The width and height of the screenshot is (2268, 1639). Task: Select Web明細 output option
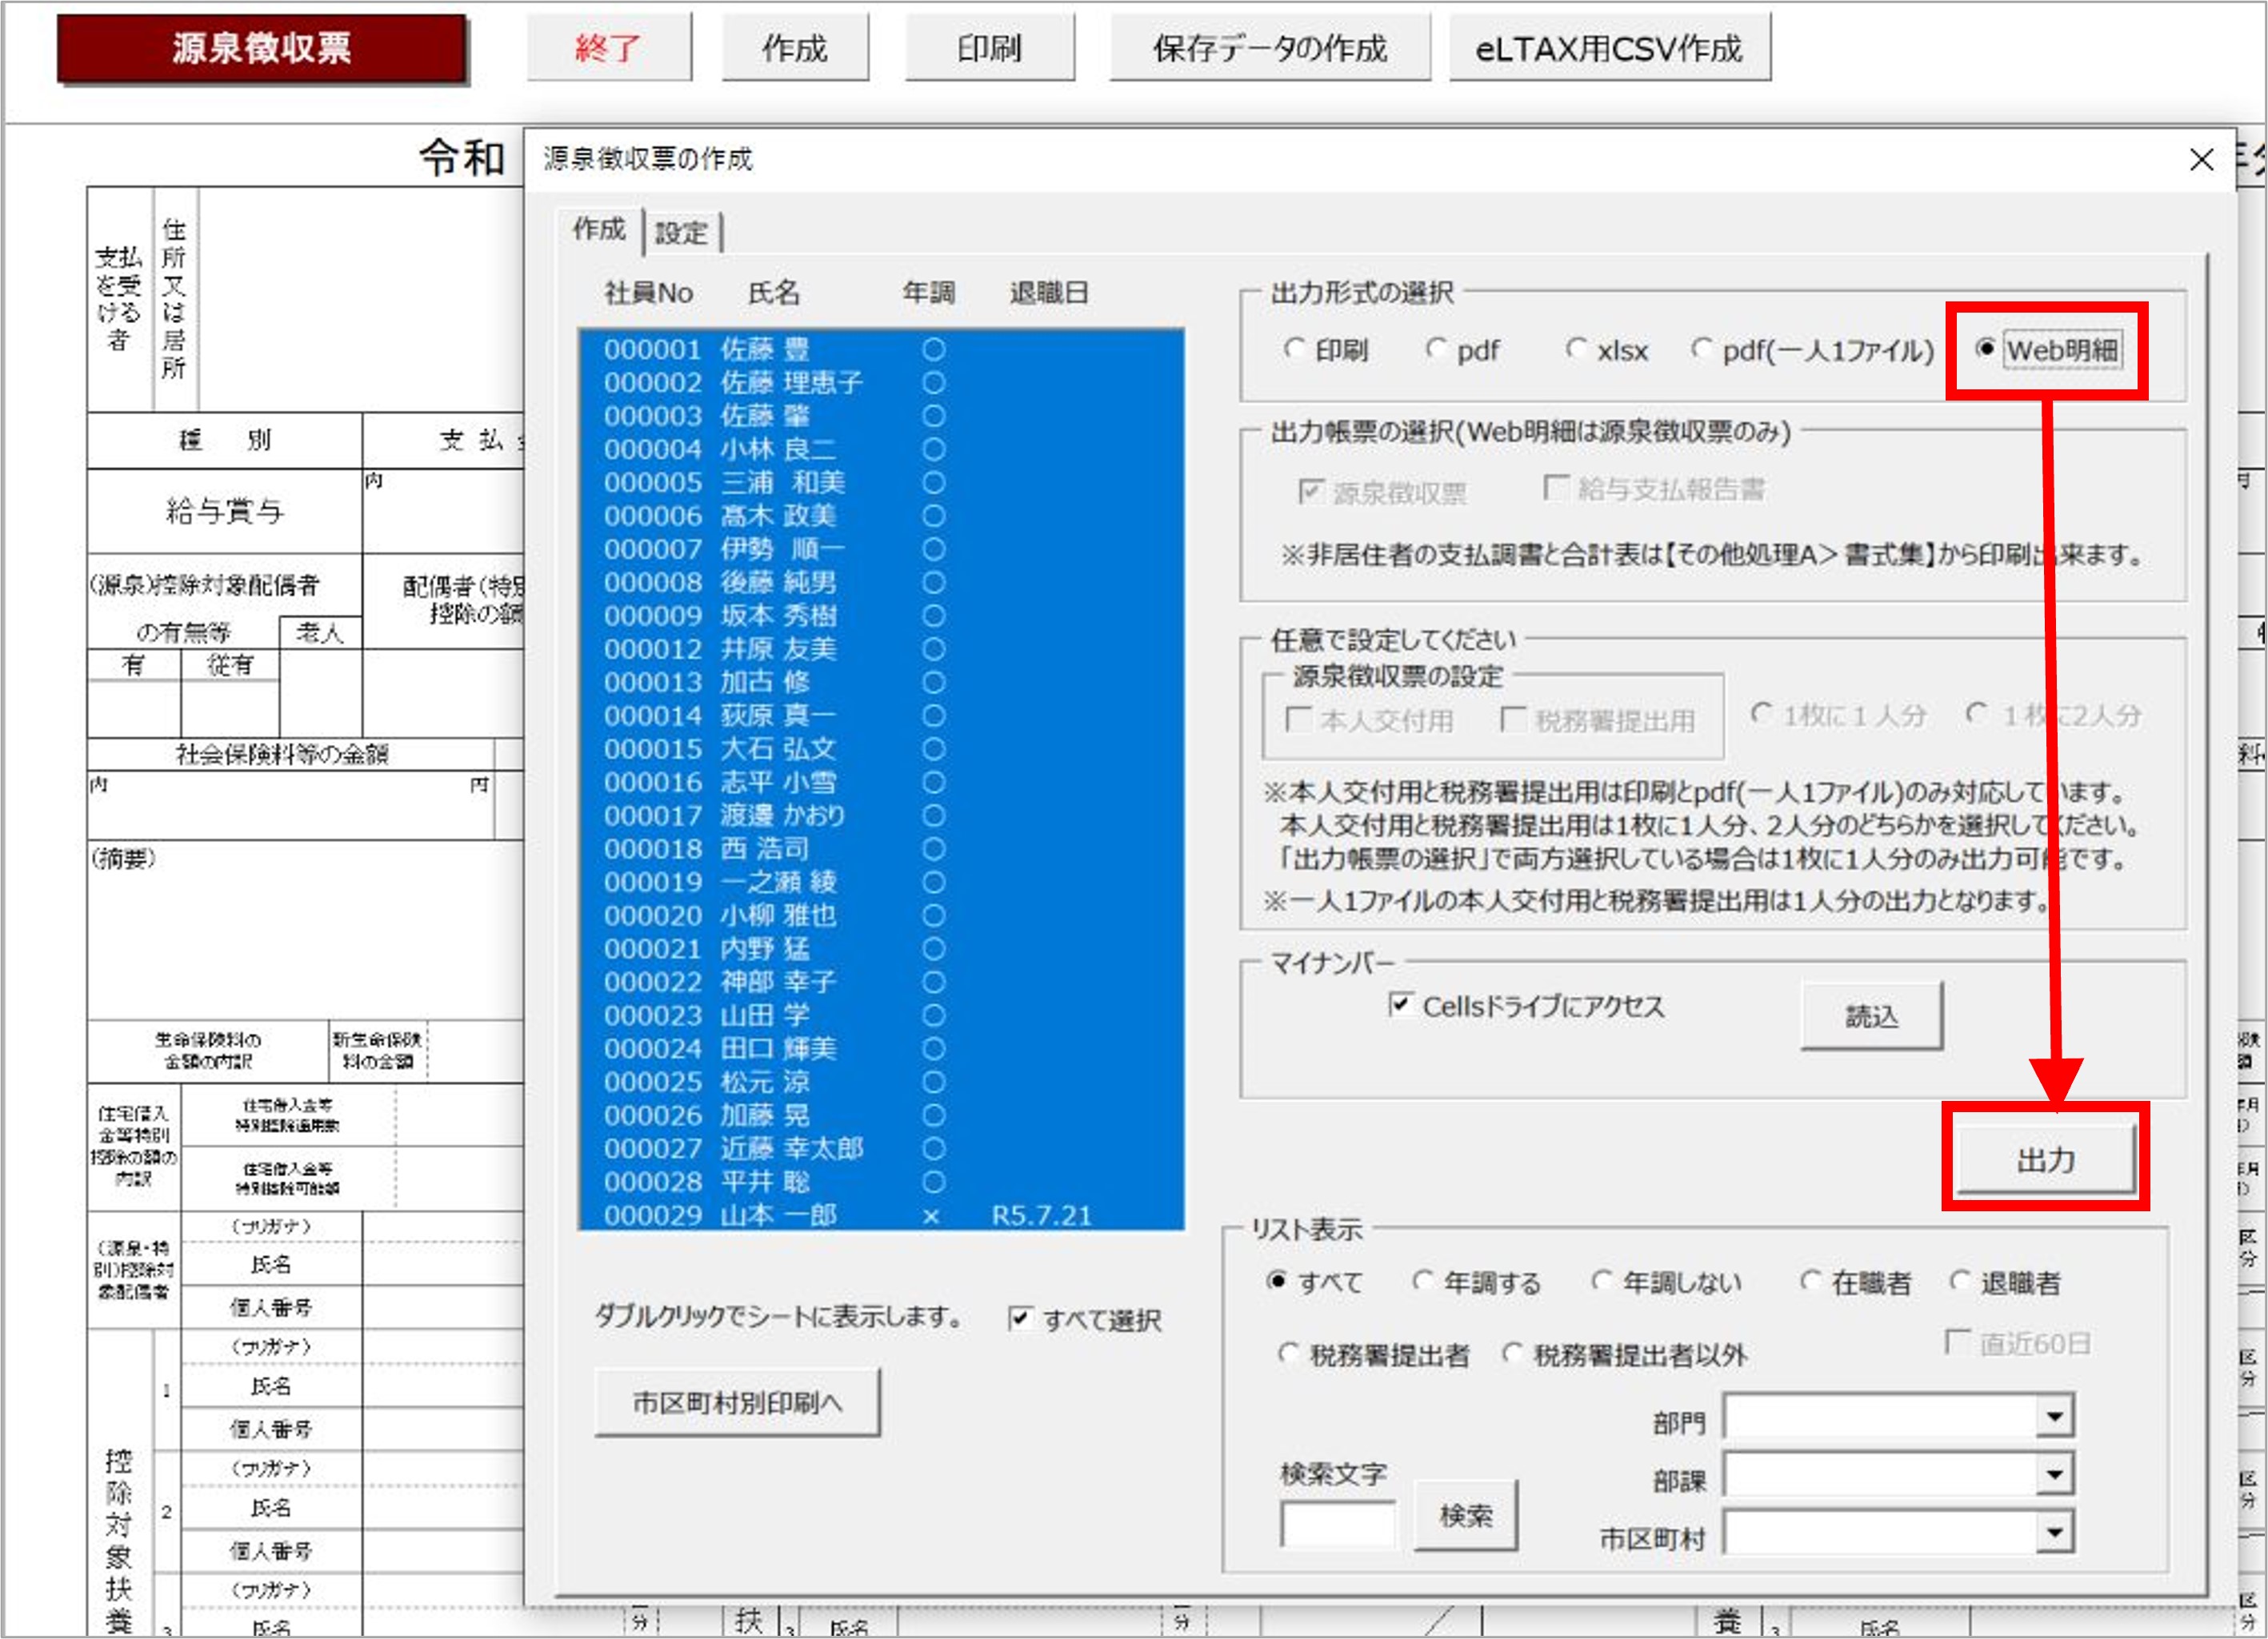coord(1986,350)
